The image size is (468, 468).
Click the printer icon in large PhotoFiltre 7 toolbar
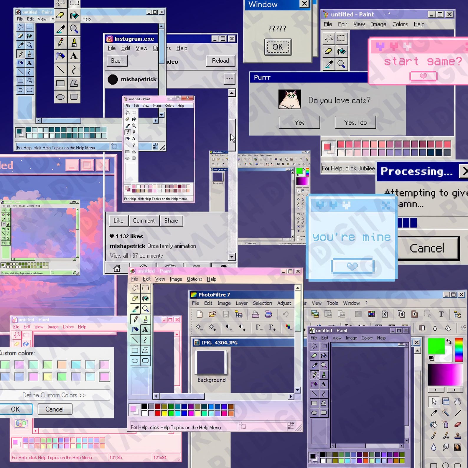coord(255,314)
